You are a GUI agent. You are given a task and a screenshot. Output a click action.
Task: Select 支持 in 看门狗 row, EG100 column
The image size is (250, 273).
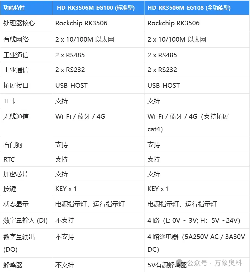(62, 145)
